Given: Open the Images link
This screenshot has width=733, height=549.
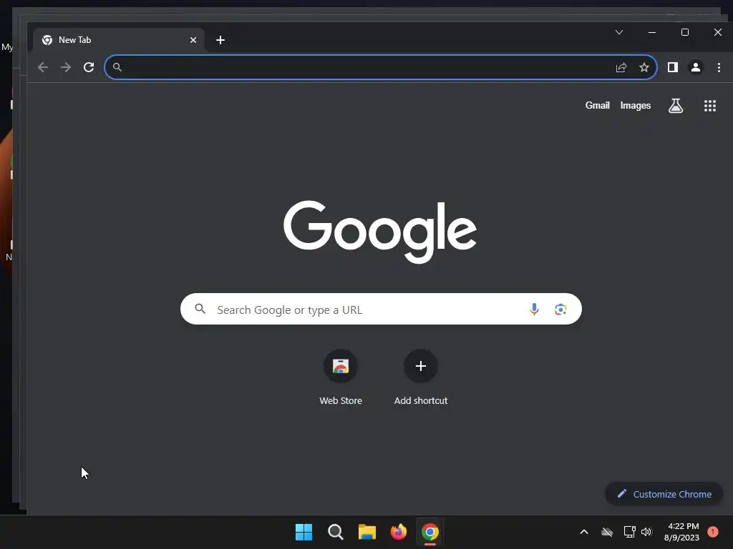Looking at the screenshot, I should tap(636, 106).
